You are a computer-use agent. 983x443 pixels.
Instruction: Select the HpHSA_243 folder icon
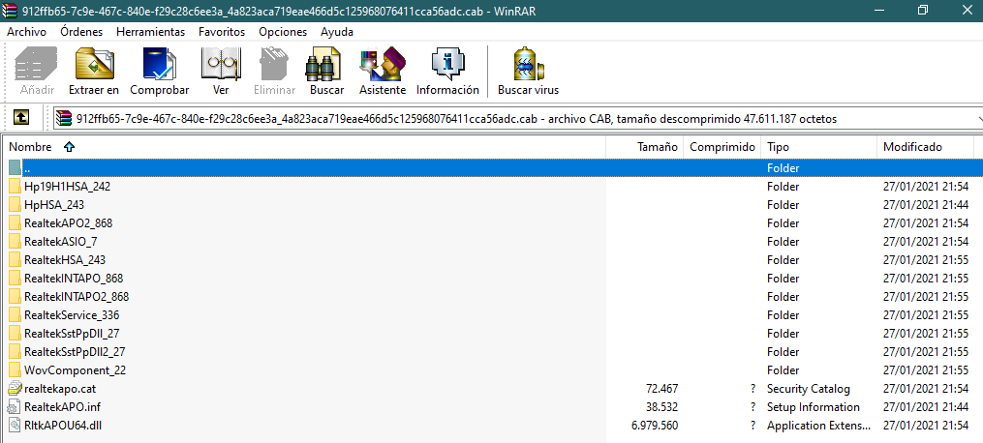(x=15, y=205)
